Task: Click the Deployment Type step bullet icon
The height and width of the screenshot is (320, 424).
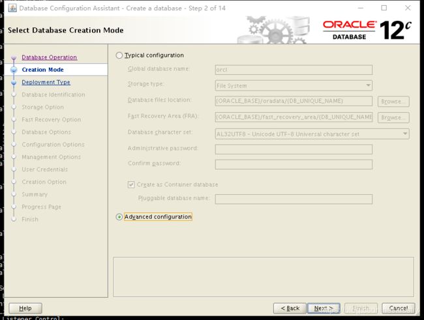Action: (x=14, y=82)
